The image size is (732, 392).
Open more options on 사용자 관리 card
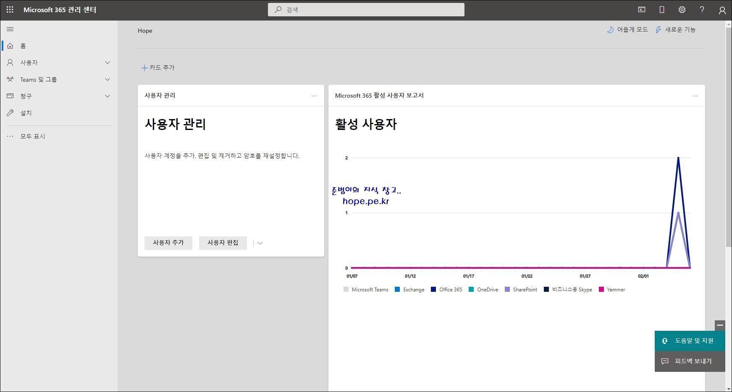point(314,96)
